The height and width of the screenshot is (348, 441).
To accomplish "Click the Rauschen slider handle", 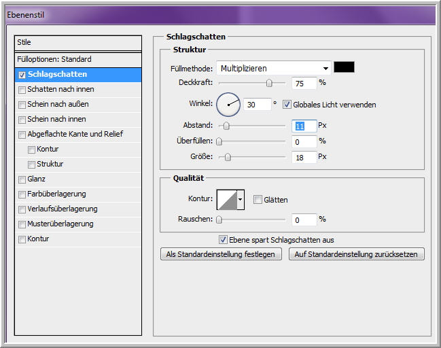I will click(219, 220).
